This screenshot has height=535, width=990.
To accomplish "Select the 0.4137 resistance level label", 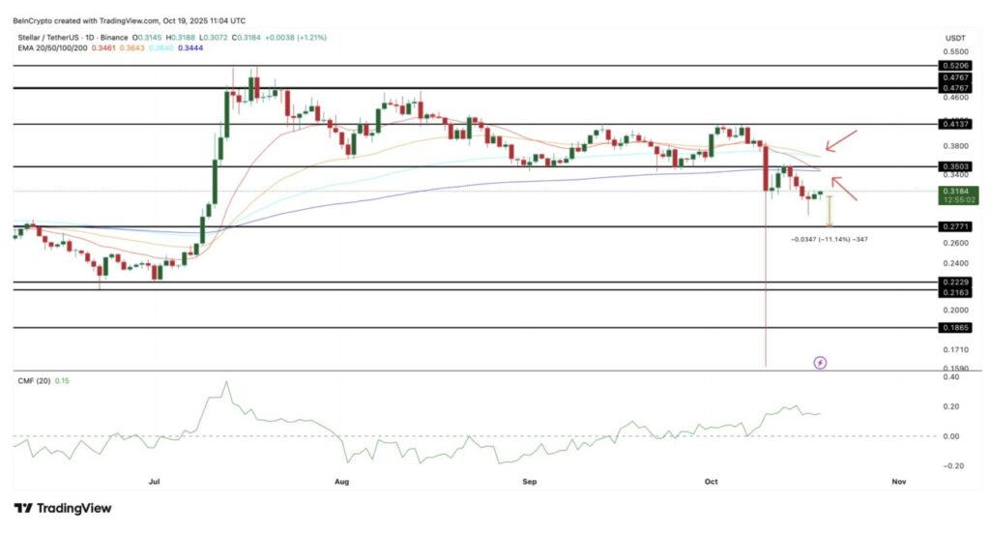I will point(954,124).
